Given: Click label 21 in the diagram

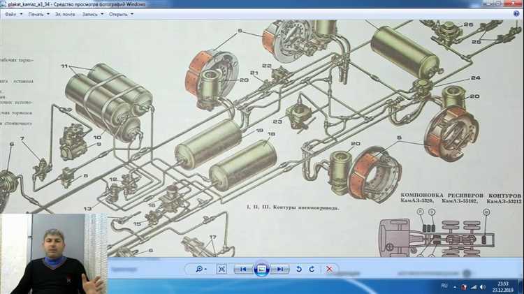Looking at the screenshot, I should pyautogui.click(x=254, y=73).
